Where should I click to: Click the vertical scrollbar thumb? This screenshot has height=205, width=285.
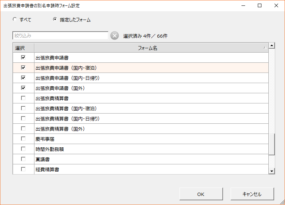tap(272, 144)
